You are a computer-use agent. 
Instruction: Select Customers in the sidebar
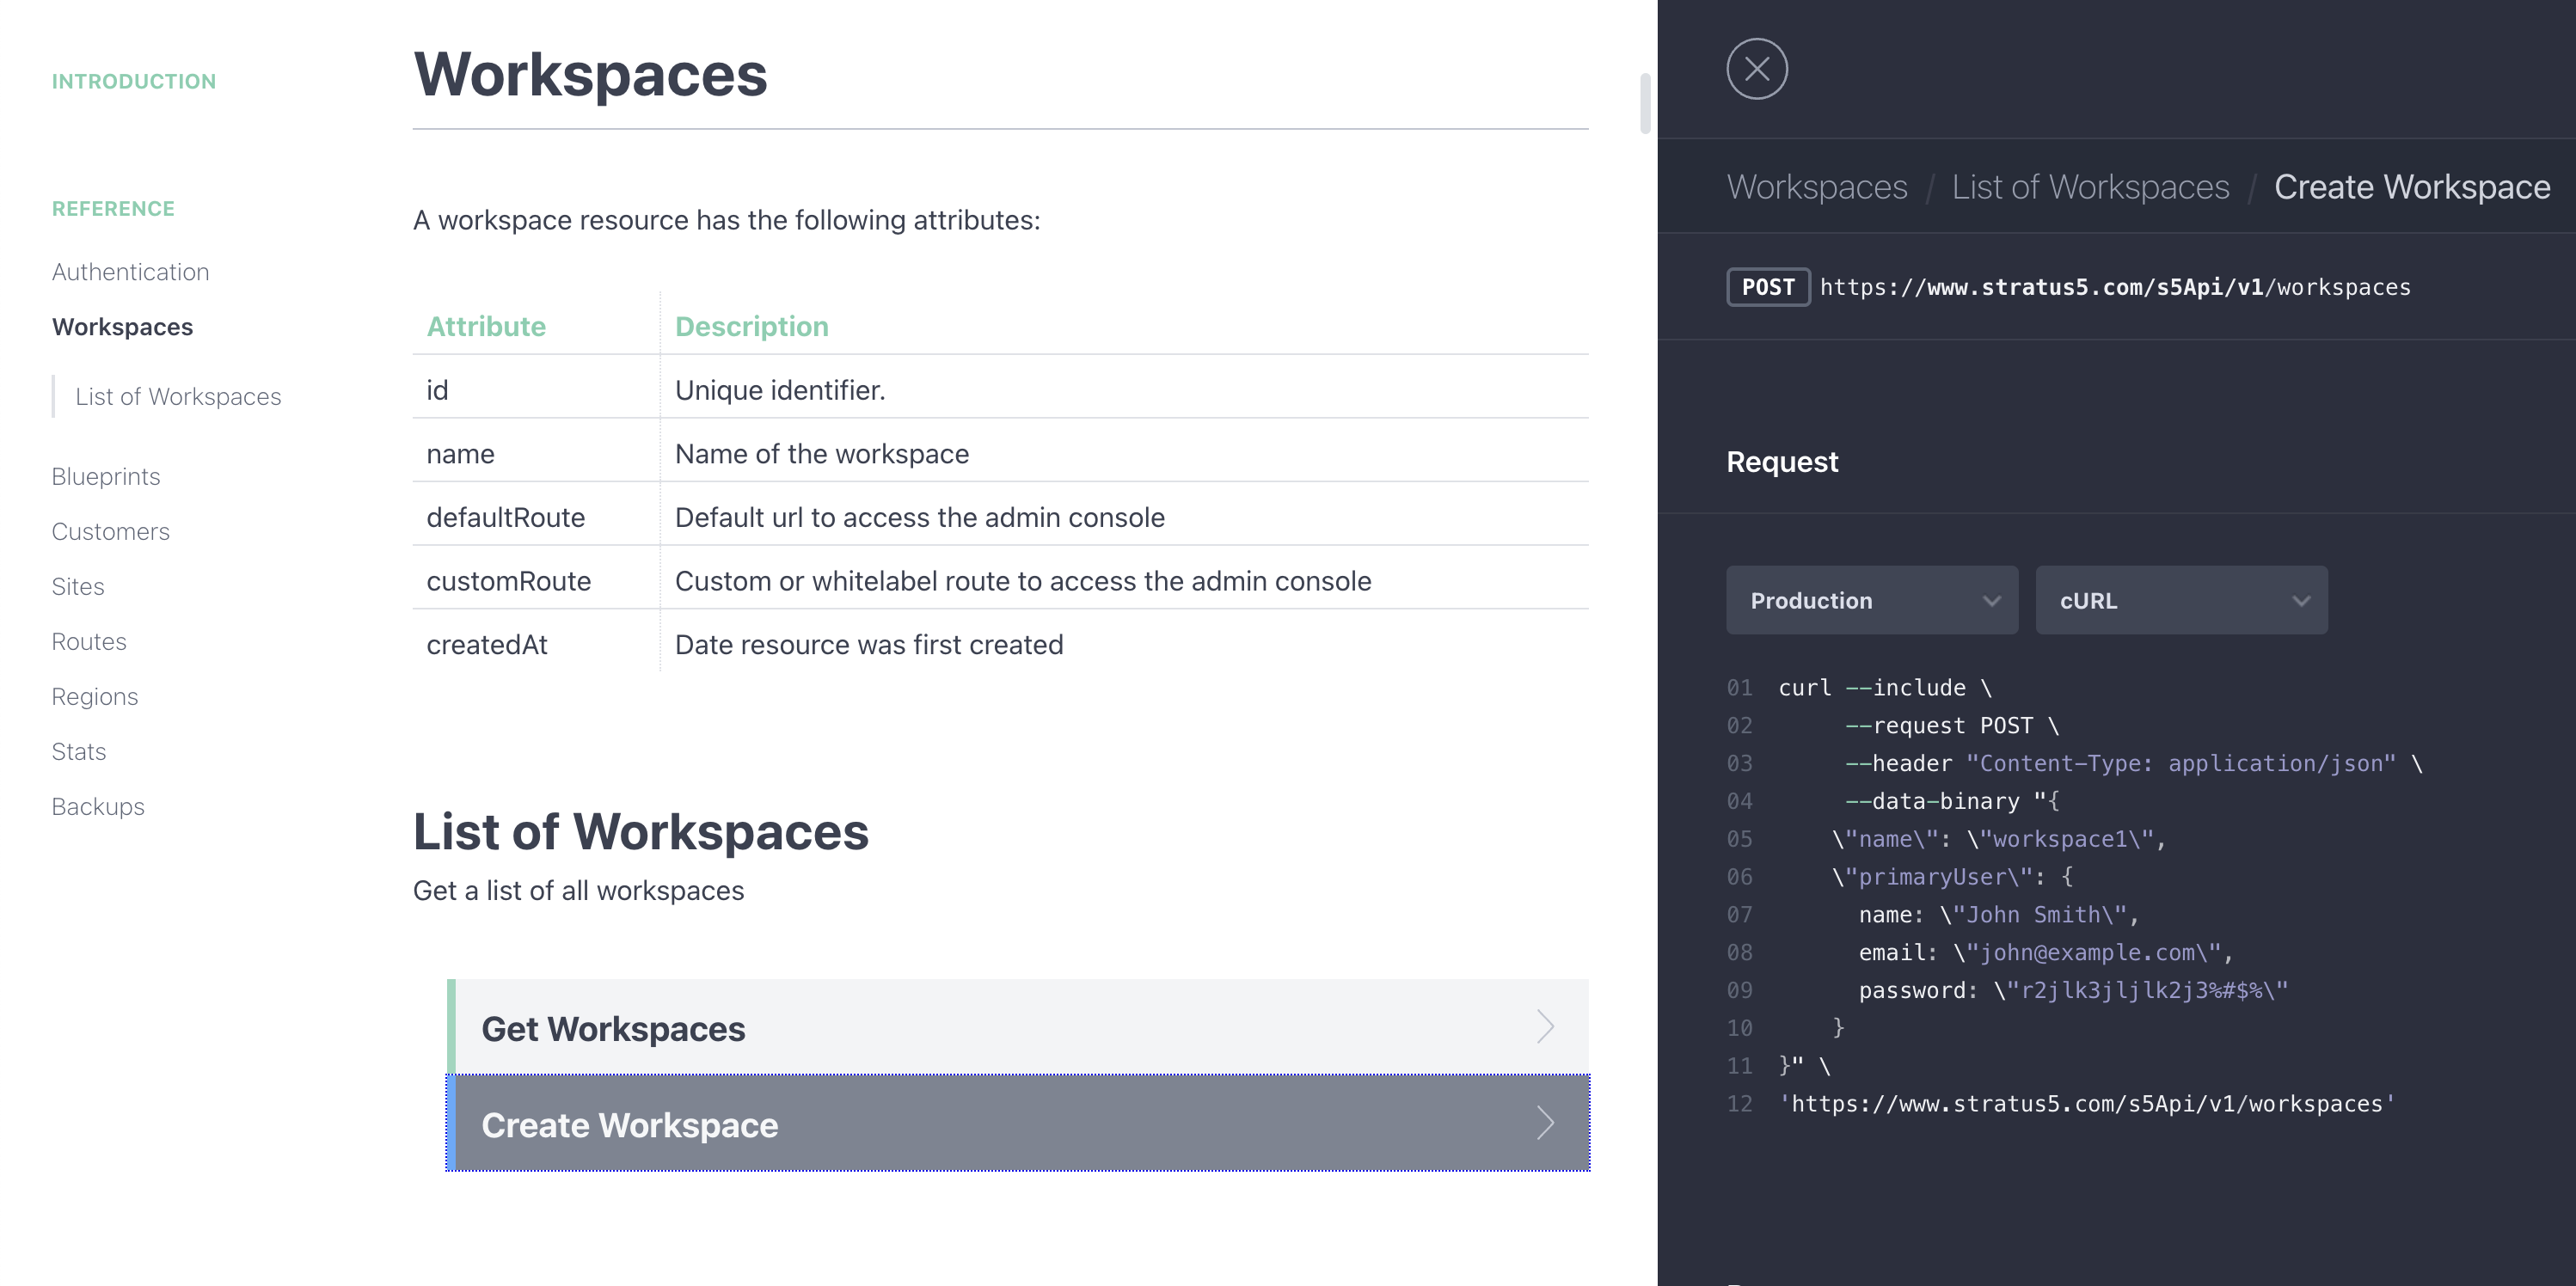click(110, 531)
